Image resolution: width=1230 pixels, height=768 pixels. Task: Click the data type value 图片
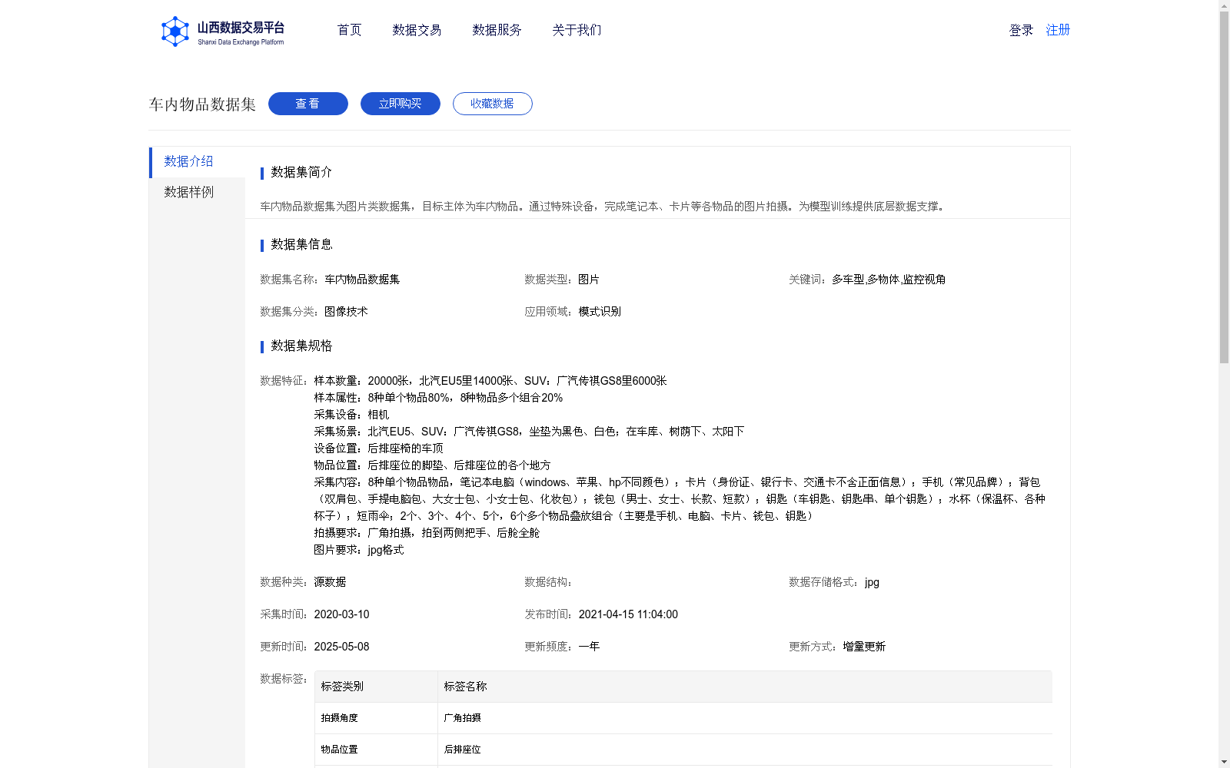[589, 280]
